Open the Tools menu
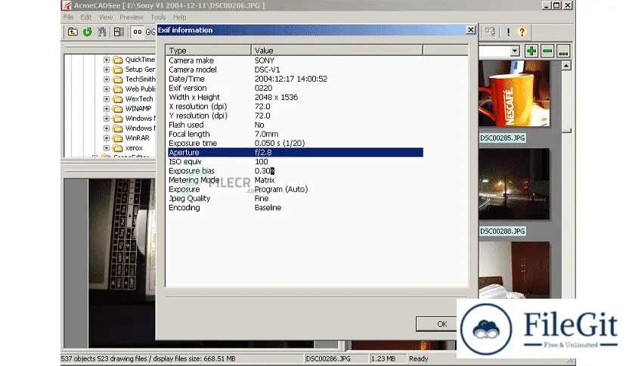The image size is (632, 366). pyautogui.click(x=158, y=17)
